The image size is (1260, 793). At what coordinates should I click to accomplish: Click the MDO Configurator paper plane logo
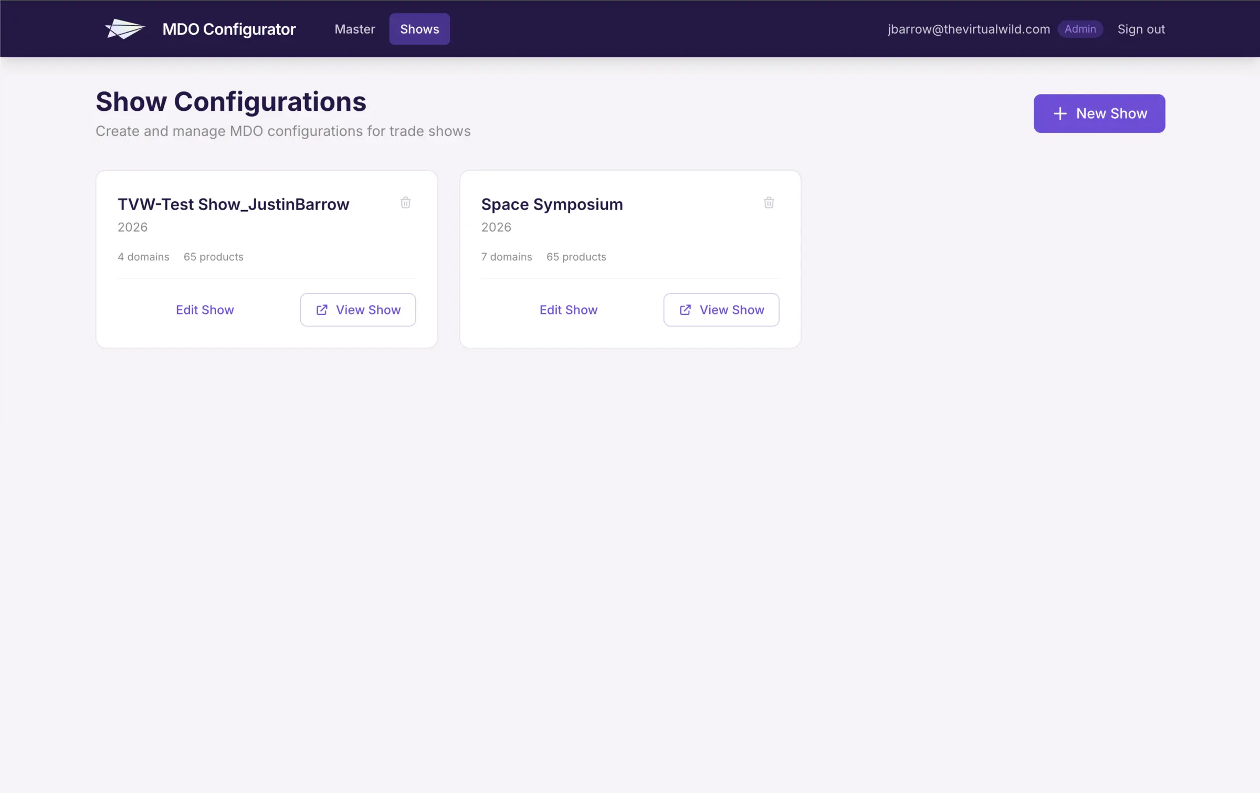point(125,29)
